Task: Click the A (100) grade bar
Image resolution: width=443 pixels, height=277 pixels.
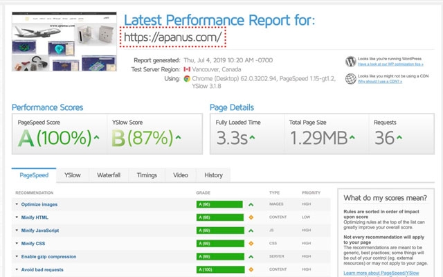Action: [221, 269]
